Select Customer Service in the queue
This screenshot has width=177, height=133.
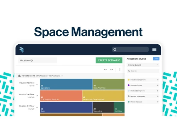click(x=143, y=85)
